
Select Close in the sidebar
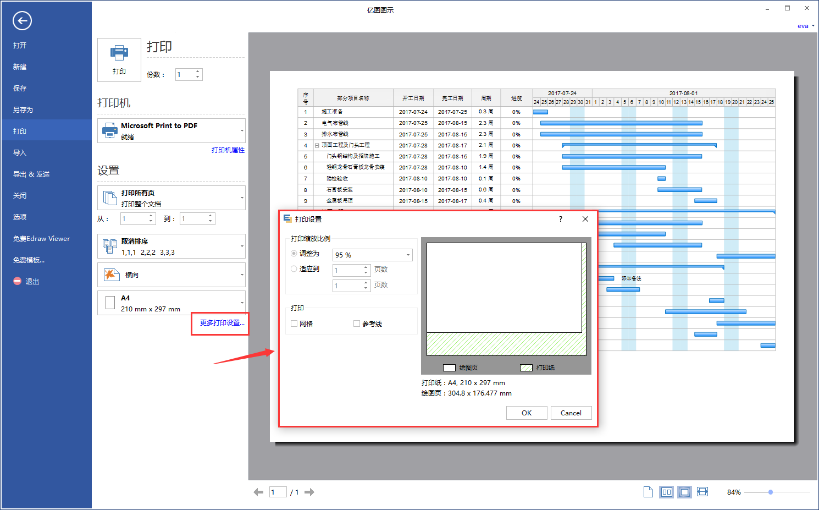pyautogui.click(x=20, y=195)
